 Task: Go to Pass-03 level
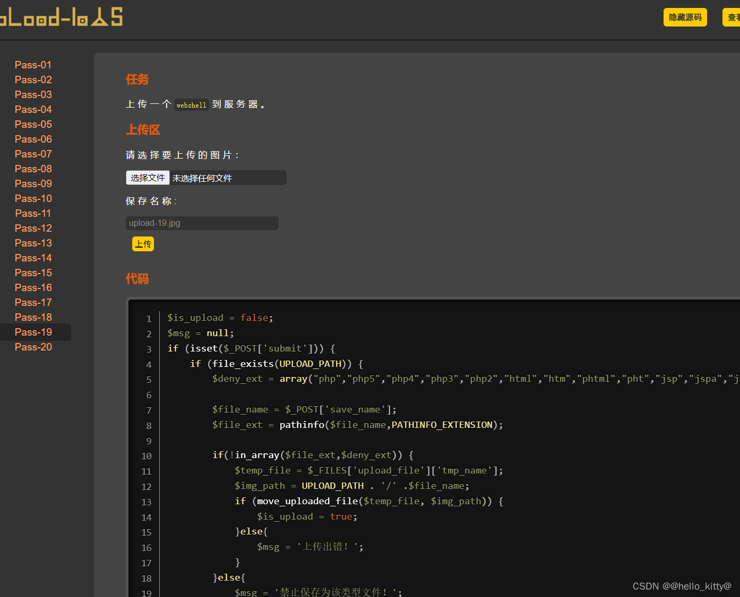point(33,94)
